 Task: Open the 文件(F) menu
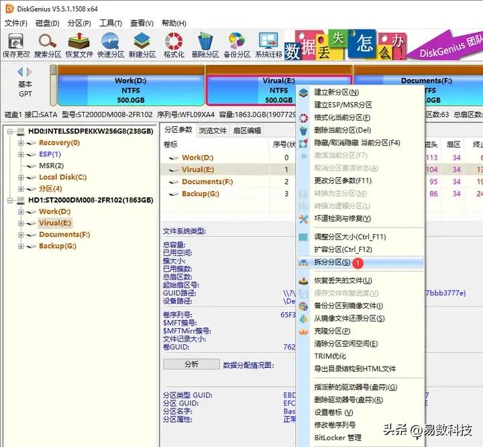coord(15,23)
